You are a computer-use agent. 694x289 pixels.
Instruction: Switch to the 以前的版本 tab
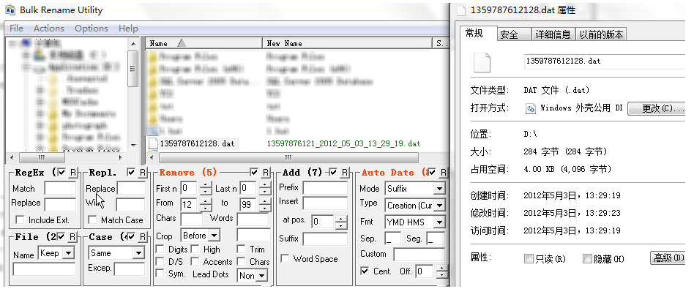(601, 34)
